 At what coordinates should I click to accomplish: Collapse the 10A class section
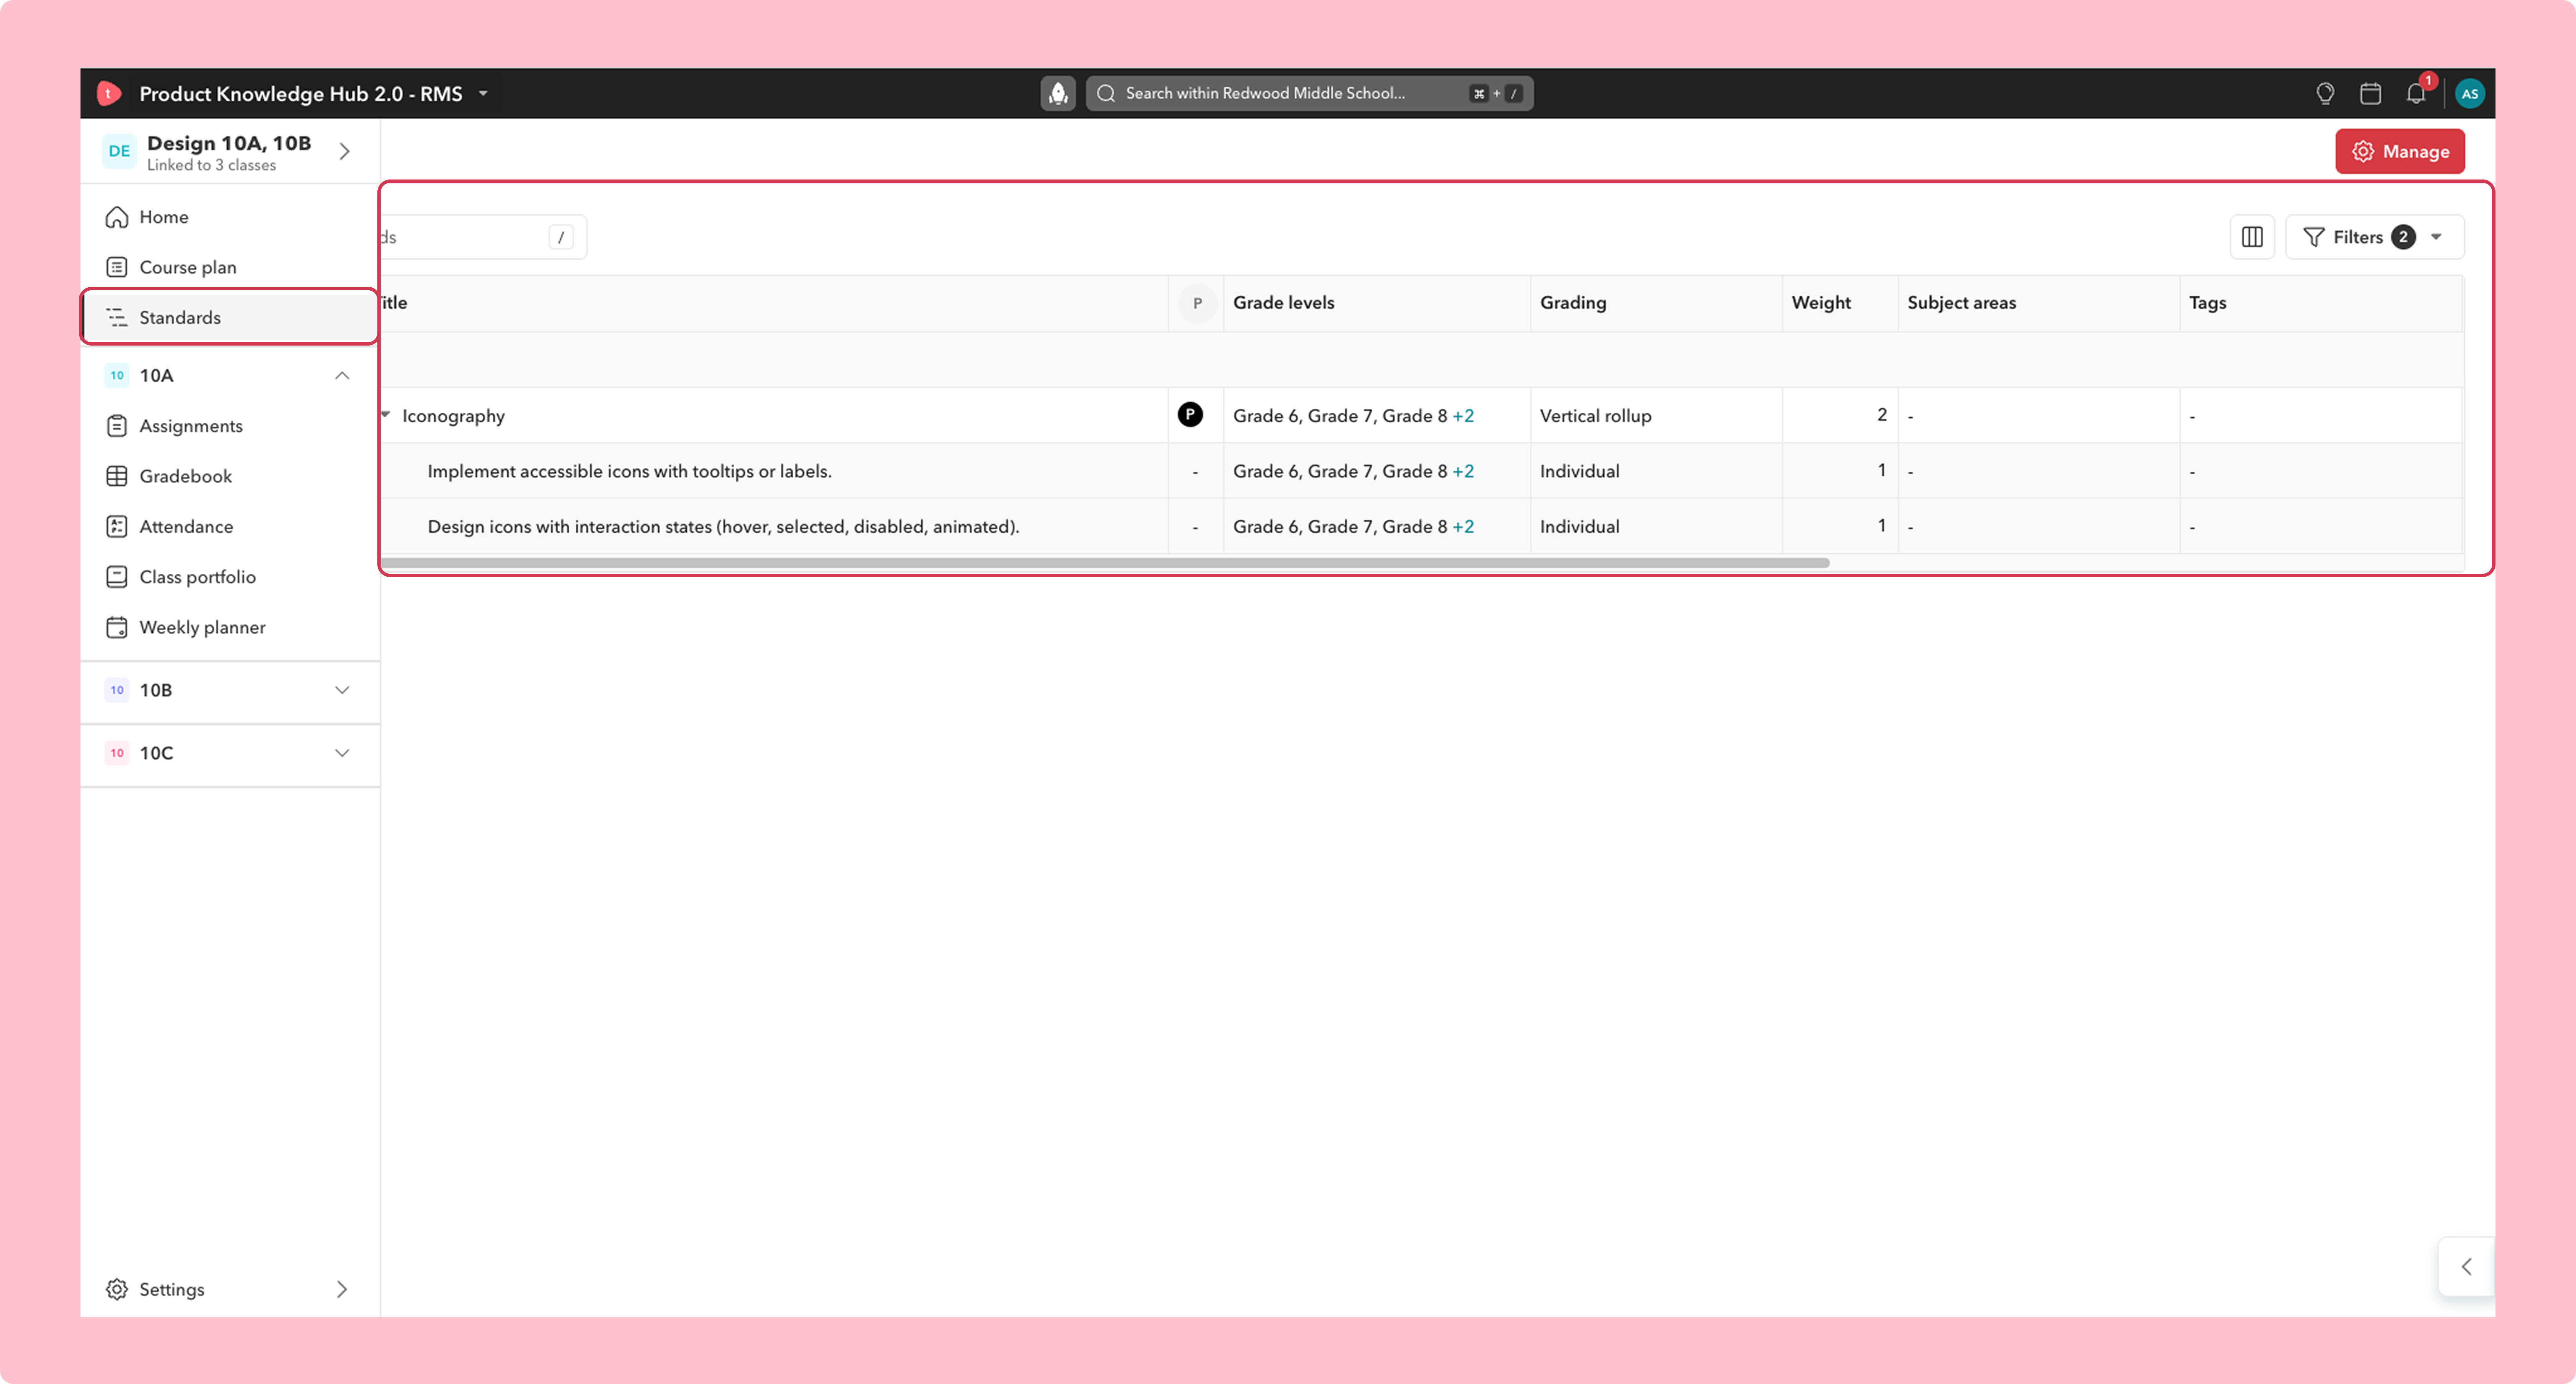point(342,376)
